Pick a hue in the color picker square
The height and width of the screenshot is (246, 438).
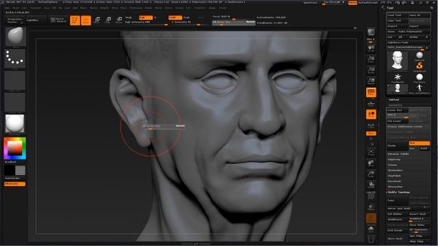(15, 148)
